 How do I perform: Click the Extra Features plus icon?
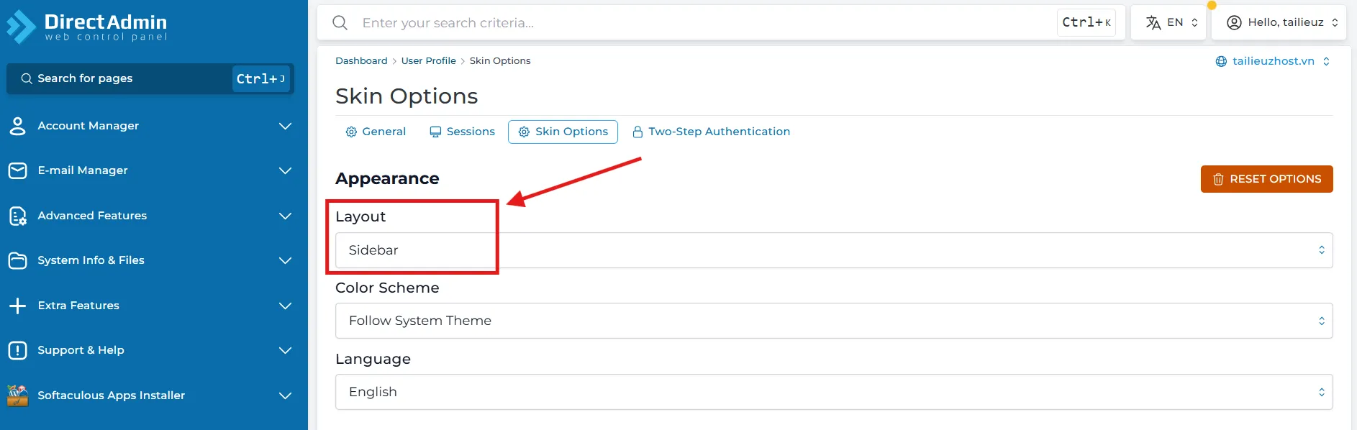point(18,306)
